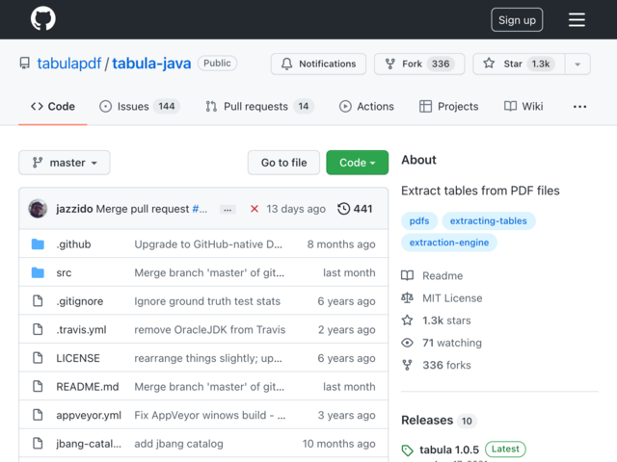The height and width of the screenshot is (462, 617).
Task: Open the .gitignore file
Action: tap(80, 301)
